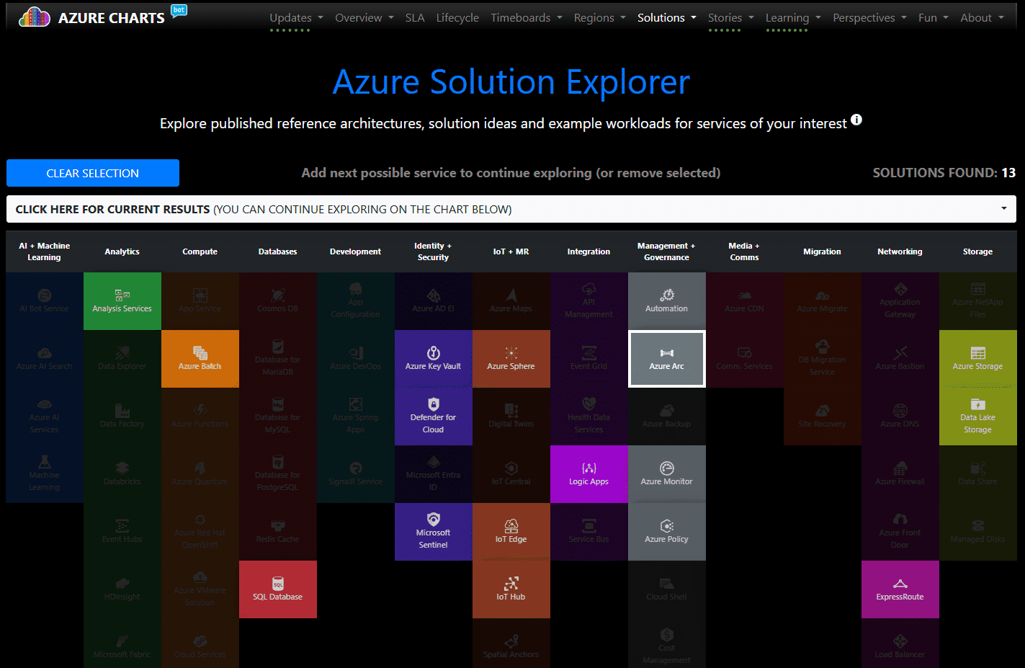1025x668 pixels.
Task: Click the Azure Sphere icon
Action: [x=511, y=359]
